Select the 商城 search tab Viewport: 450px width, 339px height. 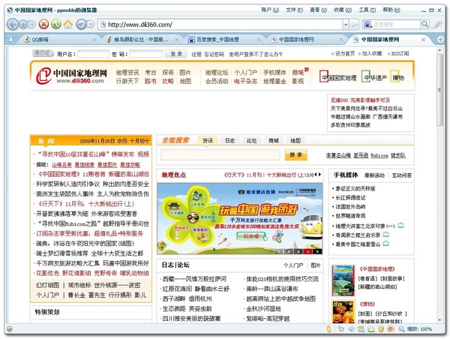(274, 141)
